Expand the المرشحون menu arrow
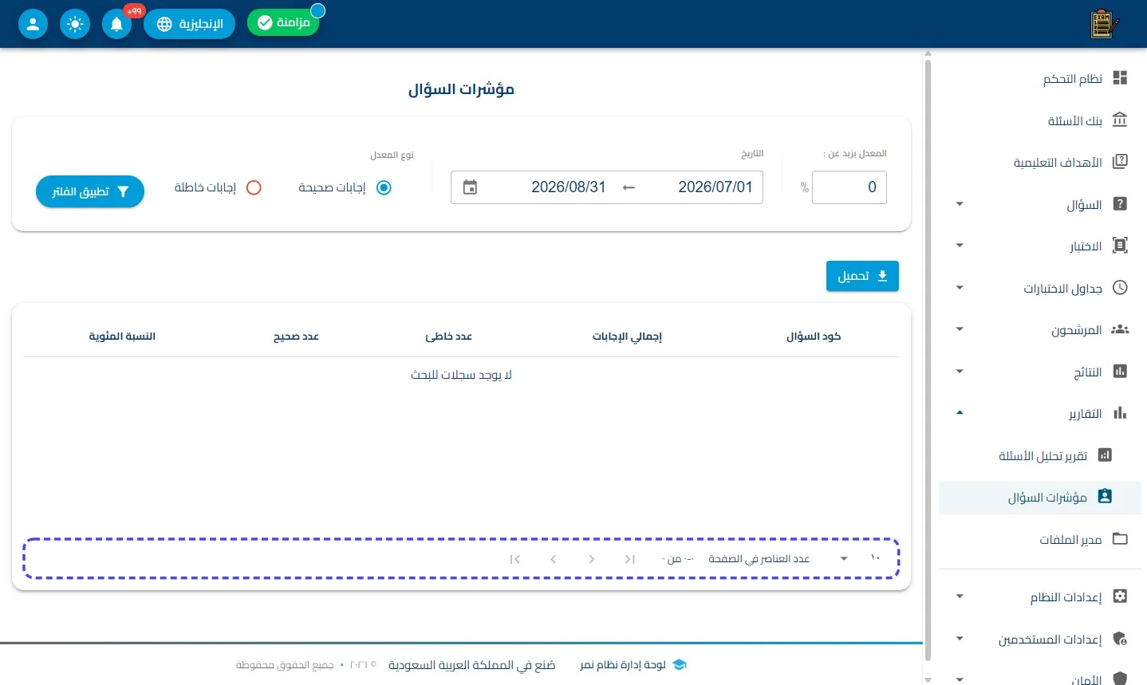 click(x=960, y=329)
